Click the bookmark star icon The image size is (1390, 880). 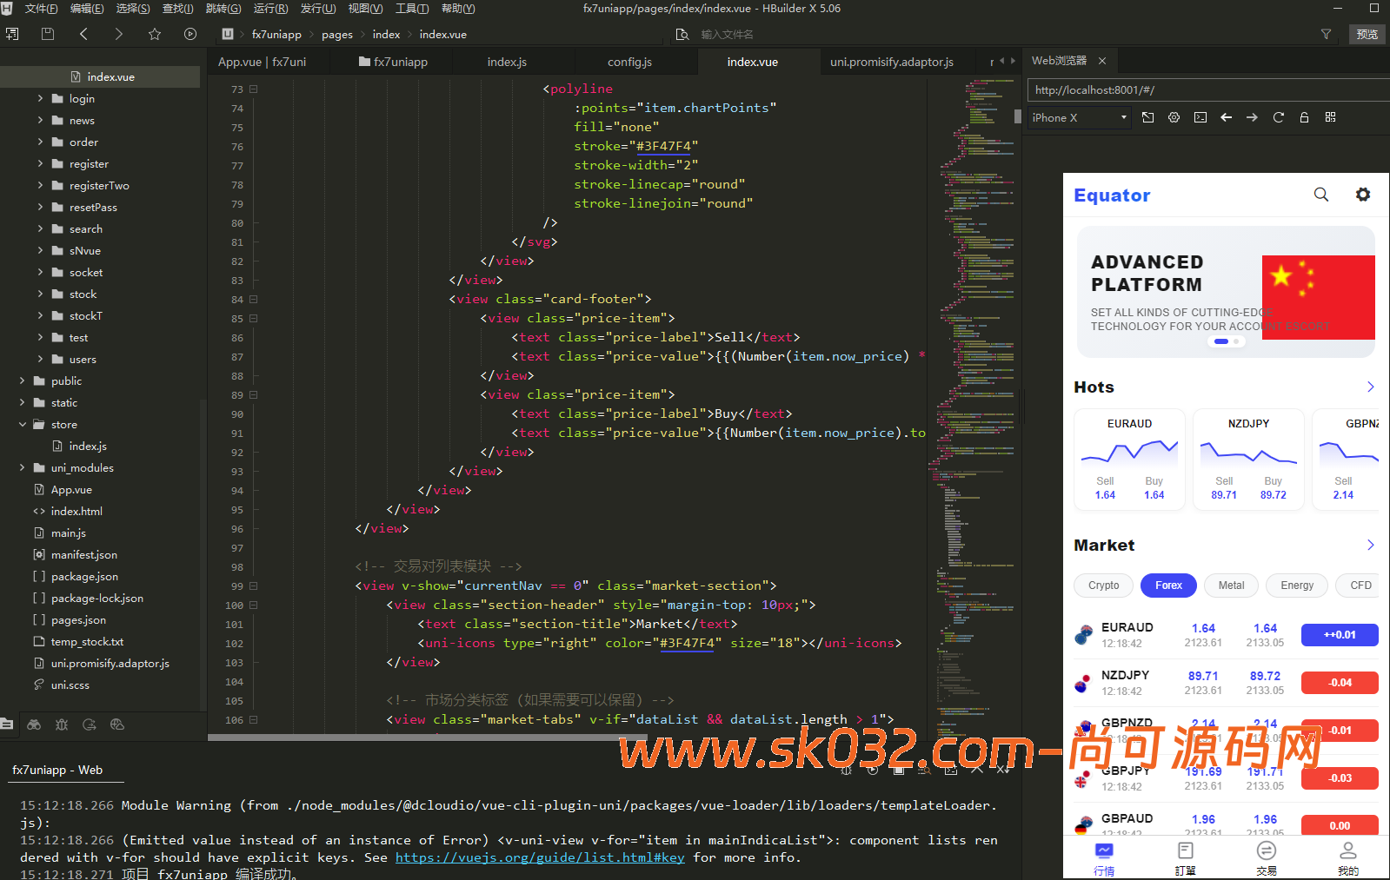click(x=155, y=34)
